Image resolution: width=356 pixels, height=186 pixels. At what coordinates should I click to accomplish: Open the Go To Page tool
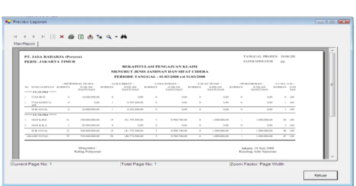pyautogui.click(x=53, y=37)
